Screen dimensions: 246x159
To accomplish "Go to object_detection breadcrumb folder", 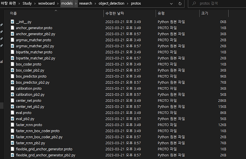I will coord(112,3).
